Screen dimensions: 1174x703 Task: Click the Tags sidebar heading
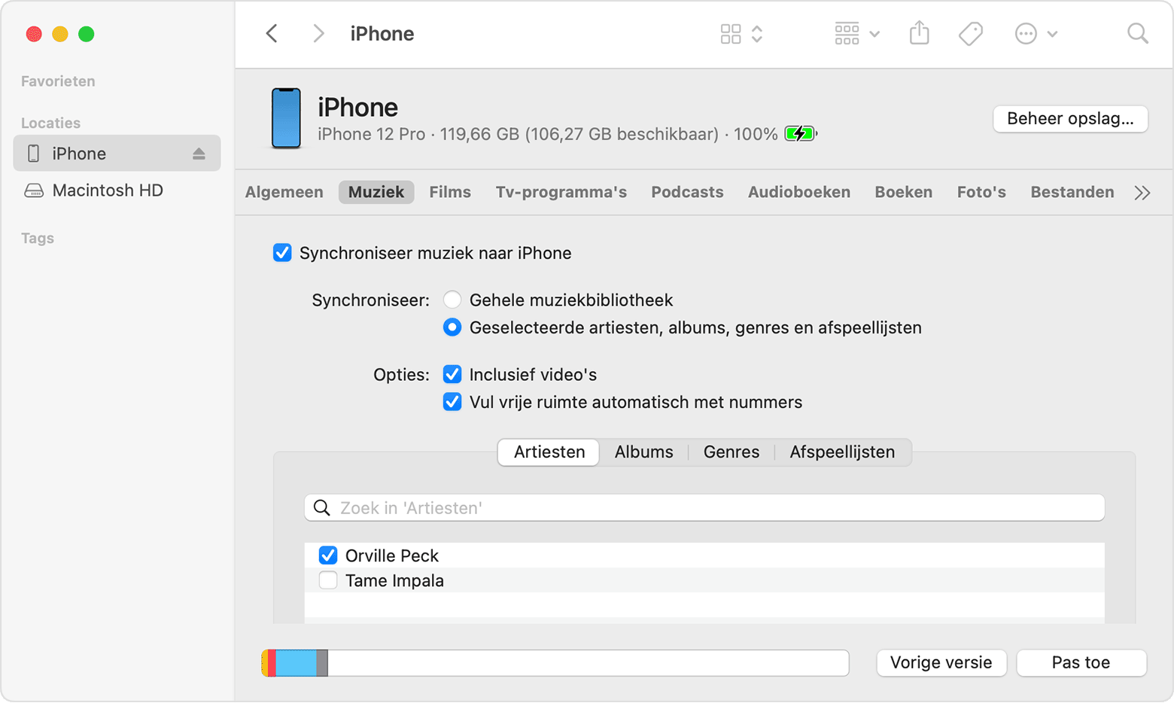(x=38, y=238)
